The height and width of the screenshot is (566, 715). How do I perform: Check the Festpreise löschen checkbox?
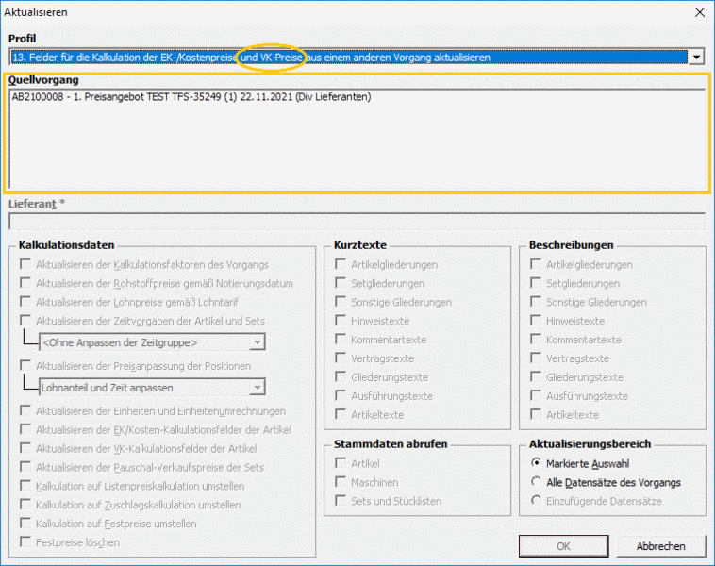click(x=25, y=541)
